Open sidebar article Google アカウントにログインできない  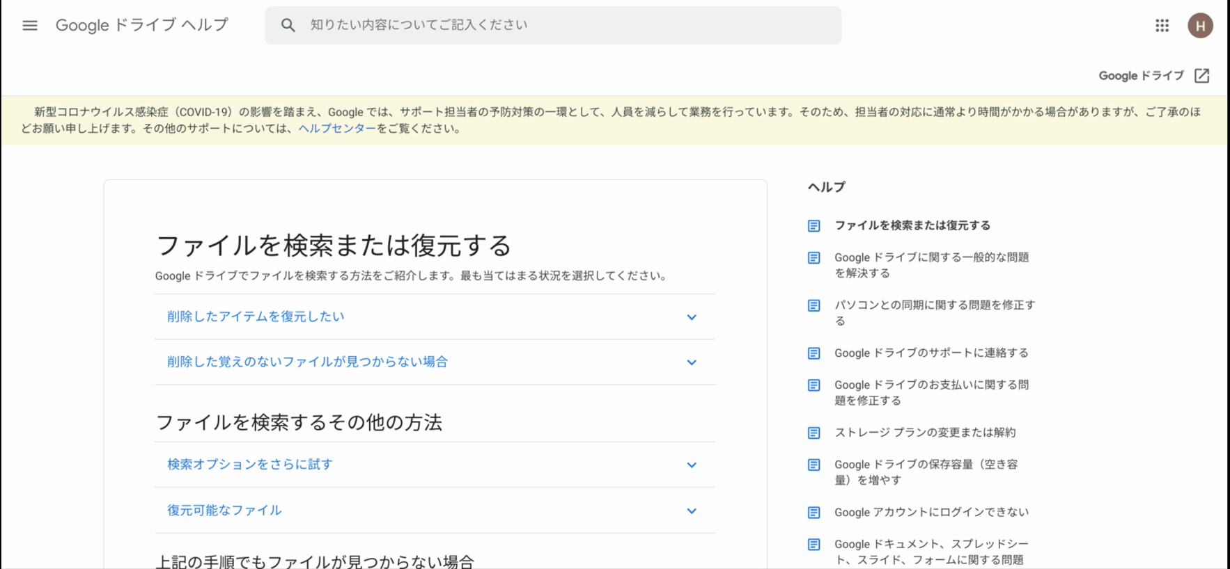point(931,513)
